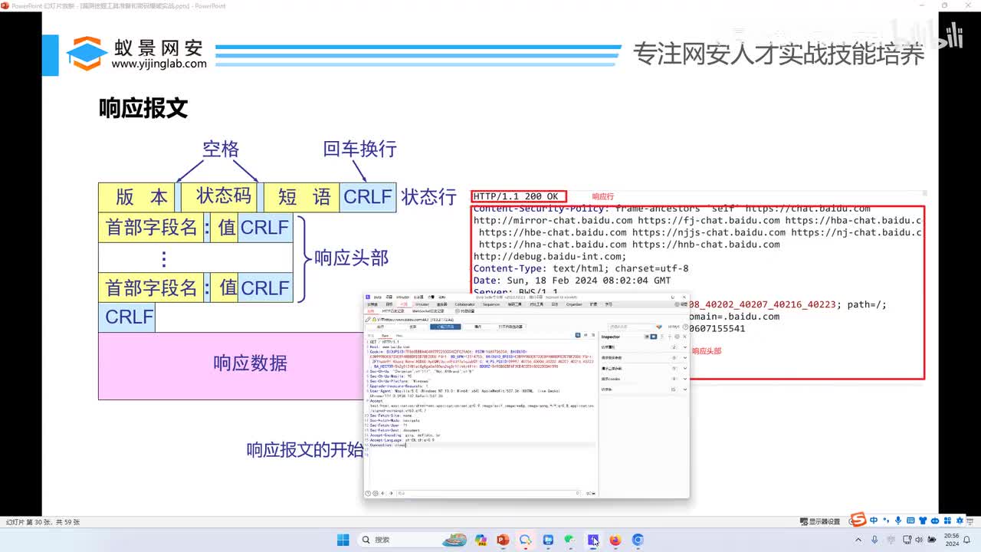The height and width of the screenshot is (552, 981).
Task: Open message editor hamburger menu icon
Action: (593, 335)
